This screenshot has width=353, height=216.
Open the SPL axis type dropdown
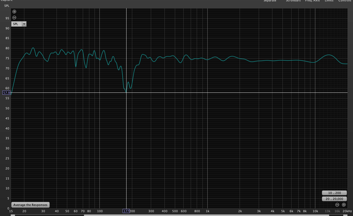tap(19, 24)
